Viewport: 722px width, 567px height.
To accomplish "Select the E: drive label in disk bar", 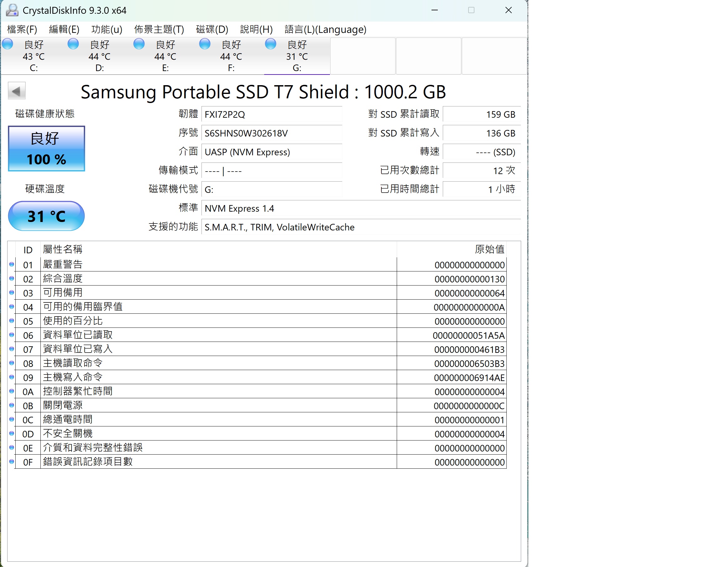I will click(165, 68).
